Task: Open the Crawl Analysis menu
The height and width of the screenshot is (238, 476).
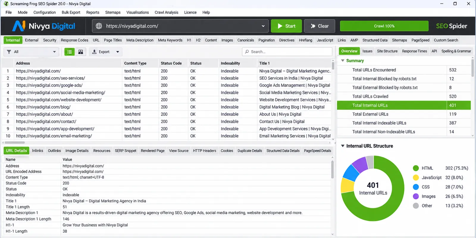Action: [x=166, y=12]
